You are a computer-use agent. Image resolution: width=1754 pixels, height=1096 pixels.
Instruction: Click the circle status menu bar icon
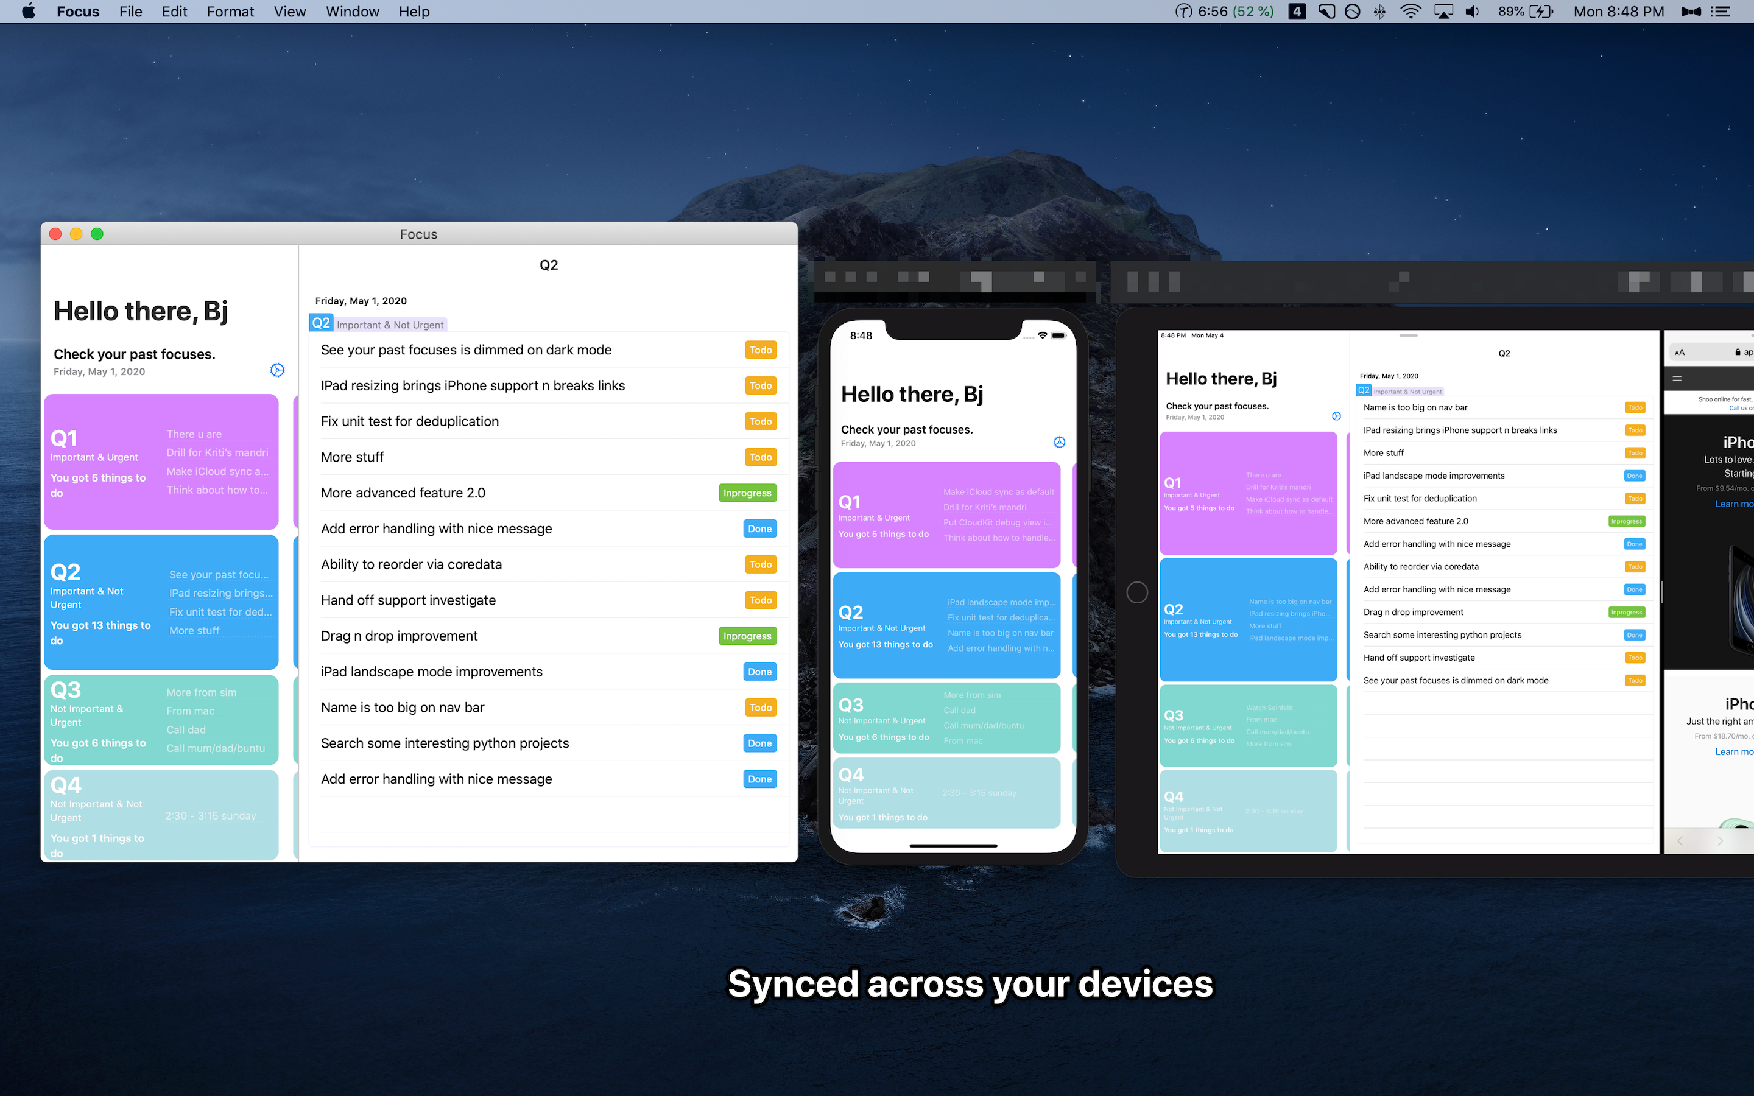point(1353,11)
